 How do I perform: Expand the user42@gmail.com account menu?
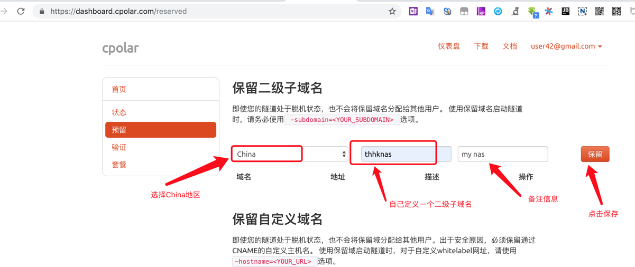pyautogui.click(x=566, y=46)
